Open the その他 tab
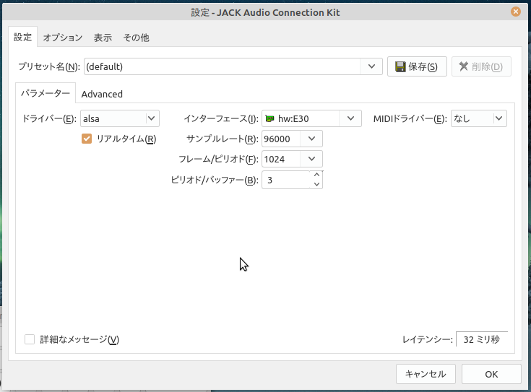The image size is (531, 392). click(x=136, y=38)
